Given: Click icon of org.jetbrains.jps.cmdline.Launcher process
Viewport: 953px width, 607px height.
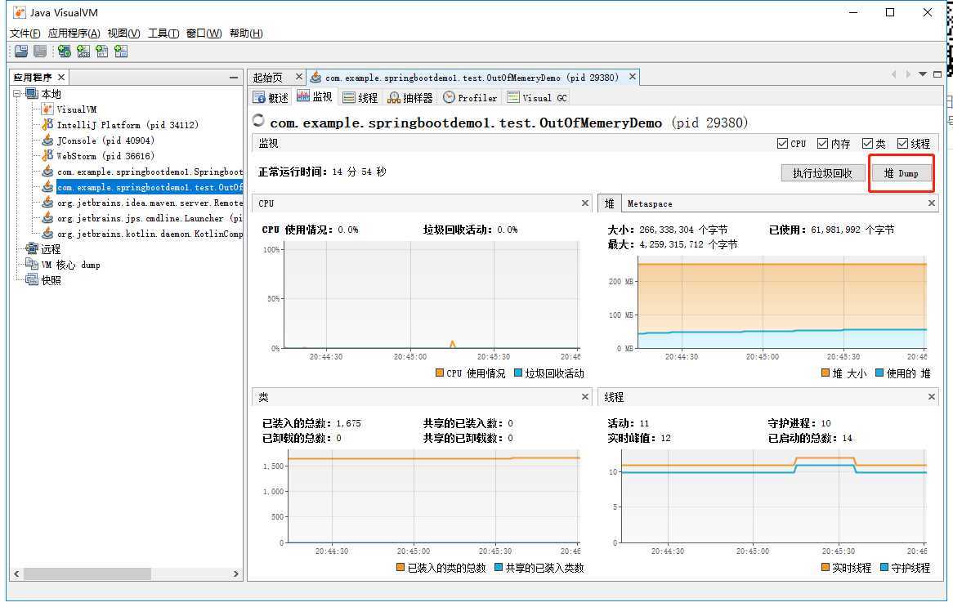Looking at the screenshot, I should [x=47, y=218].
